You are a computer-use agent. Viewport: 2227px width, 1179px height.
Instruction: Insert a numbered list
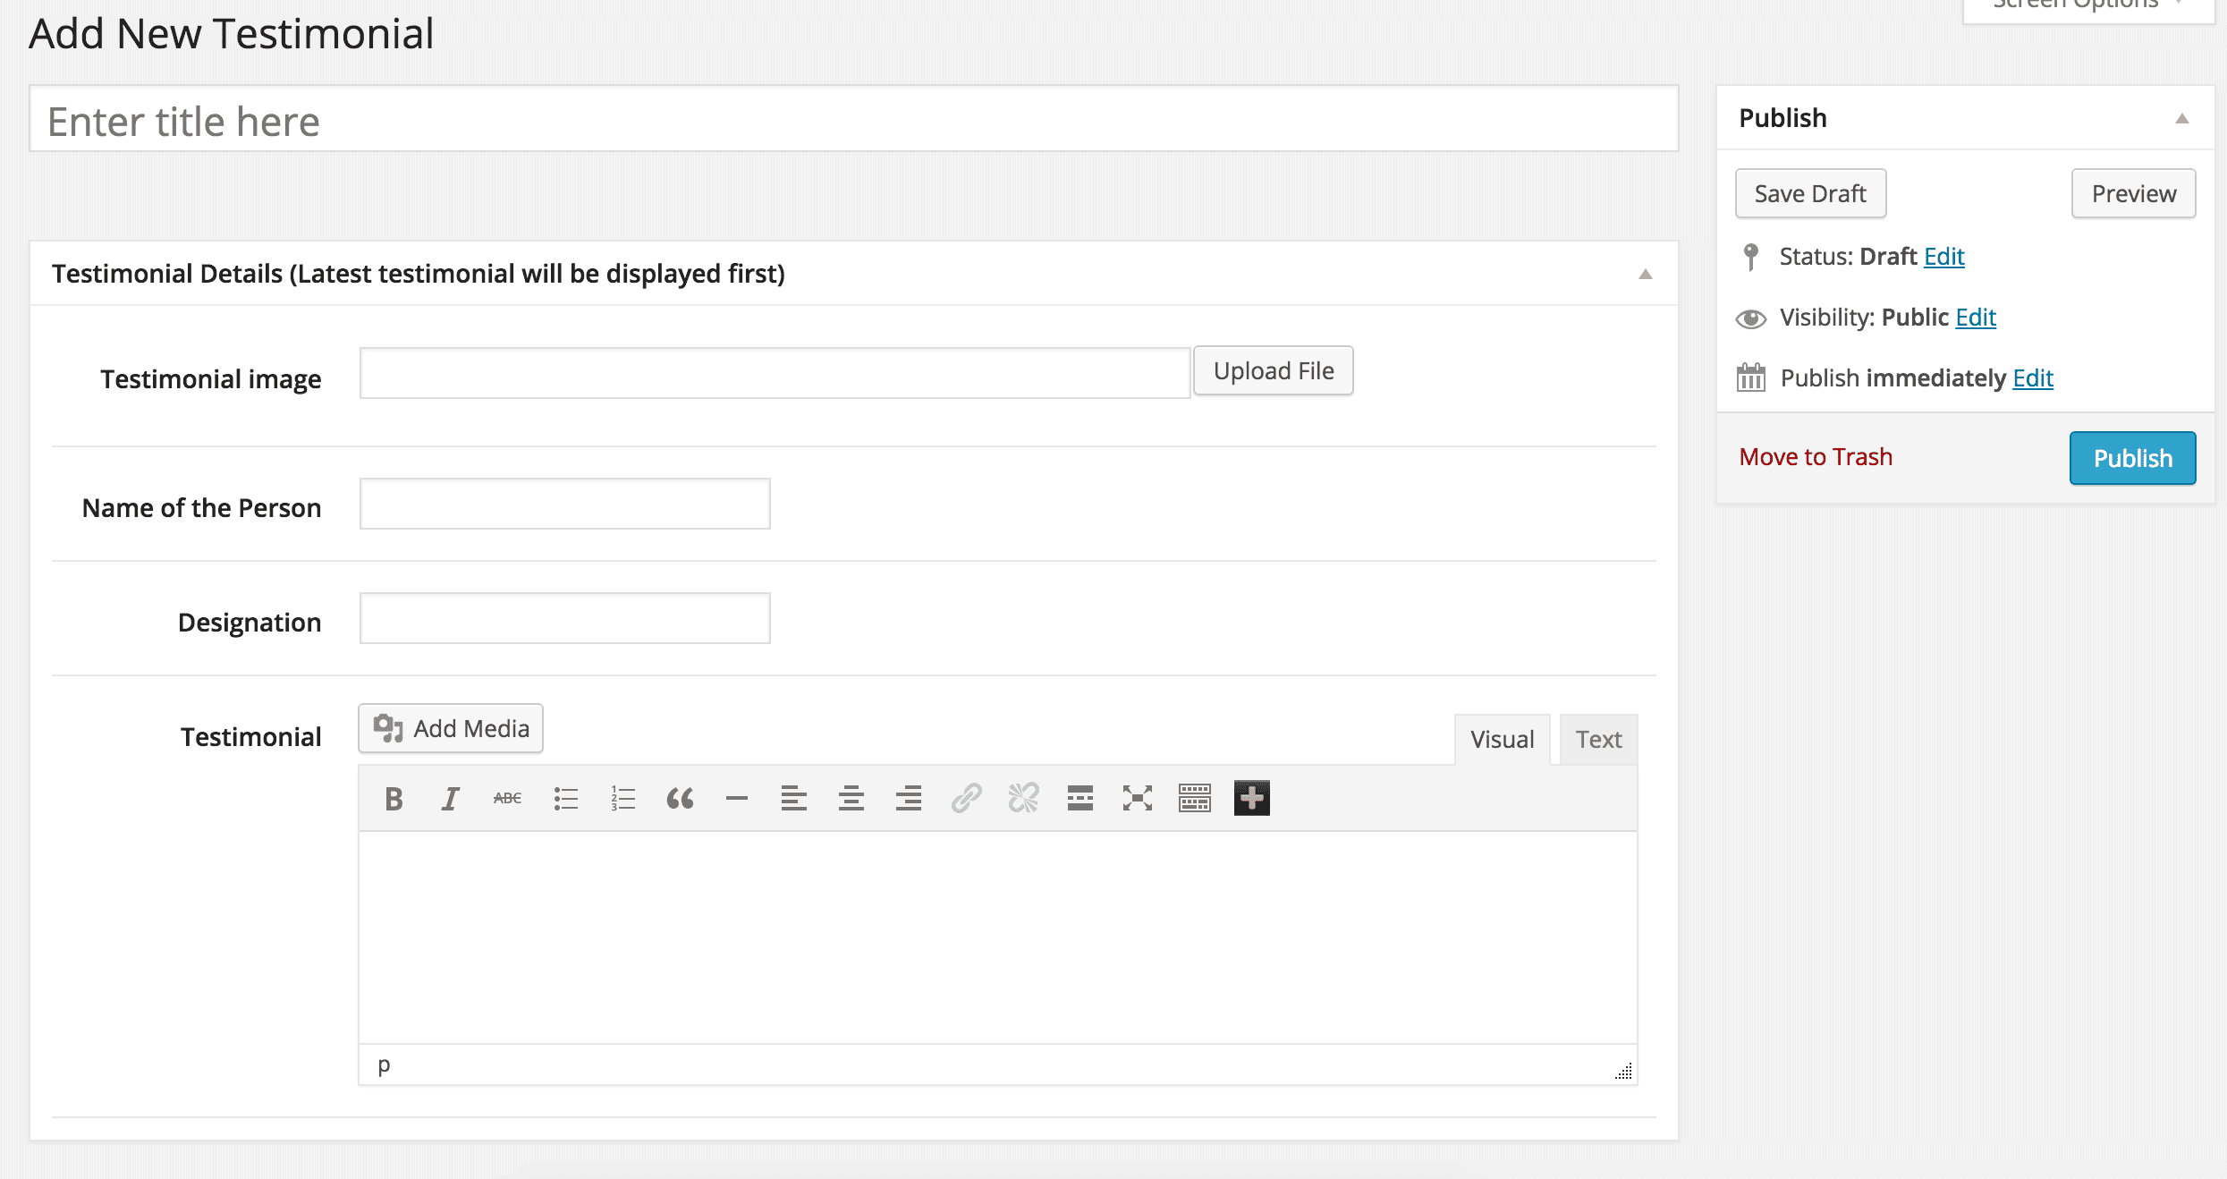pyautogui.click(x=622, y=798)
